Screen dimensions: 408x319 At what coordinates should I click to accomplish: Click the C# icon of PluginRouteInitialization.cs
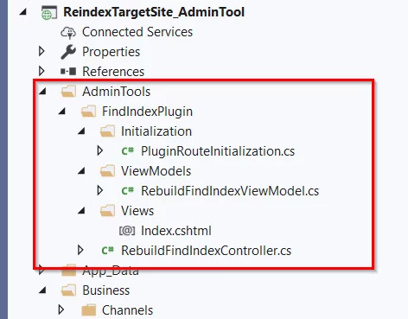pos(128,151)
